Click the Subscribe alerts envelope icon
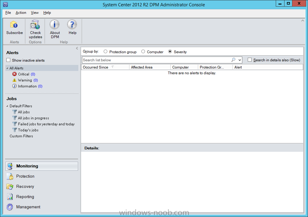 coord(14,25)
